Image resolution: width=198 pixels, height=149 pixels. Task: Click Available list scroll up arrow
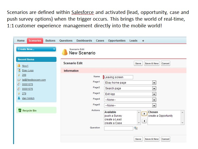(x=139, y=112)
